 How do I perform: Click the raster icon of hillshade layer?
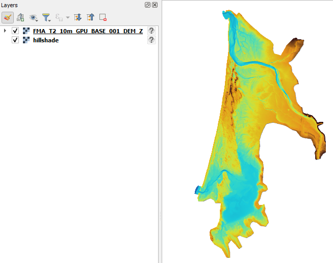click(x=25, y=40)
